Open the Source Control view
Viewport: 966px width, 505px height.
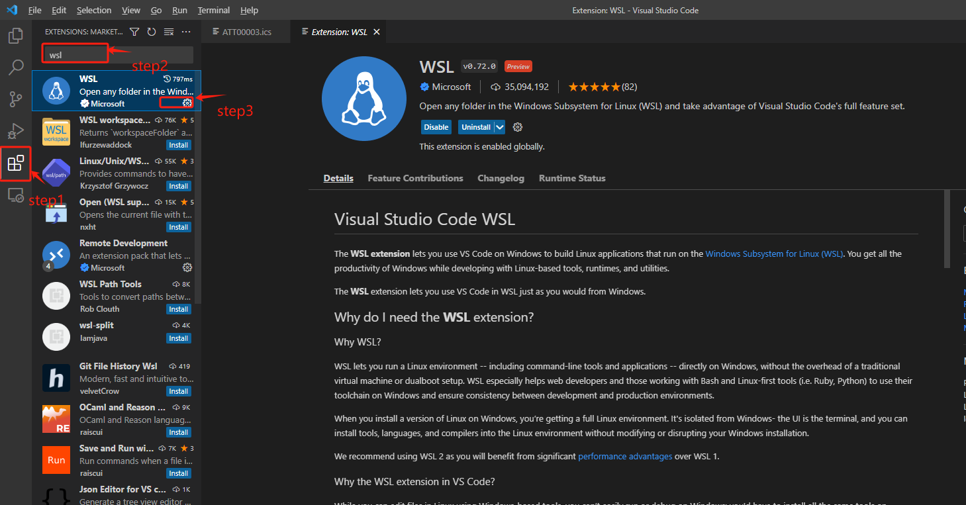click(x=15, y=99)
